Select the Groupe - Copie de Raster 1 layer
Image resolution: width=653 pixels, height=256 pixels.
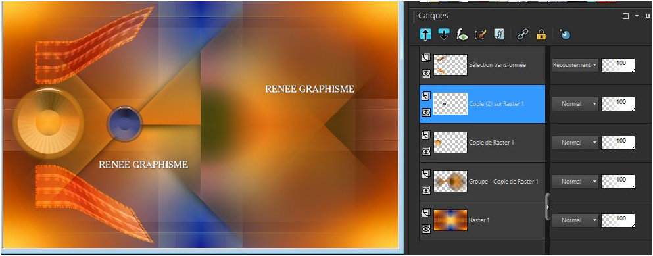tap(482, 182)
